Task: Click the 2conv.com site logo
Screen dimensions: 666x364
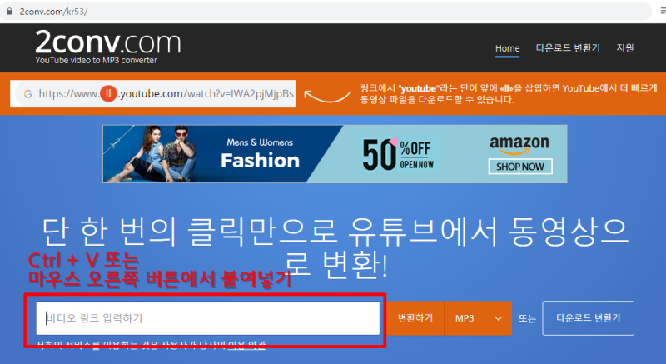Action: [108, 42]
